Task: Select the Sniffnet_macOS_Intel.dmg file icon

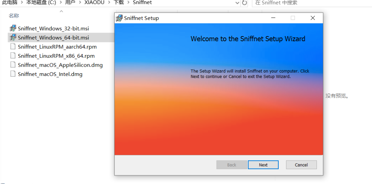Action: (13, 74)
